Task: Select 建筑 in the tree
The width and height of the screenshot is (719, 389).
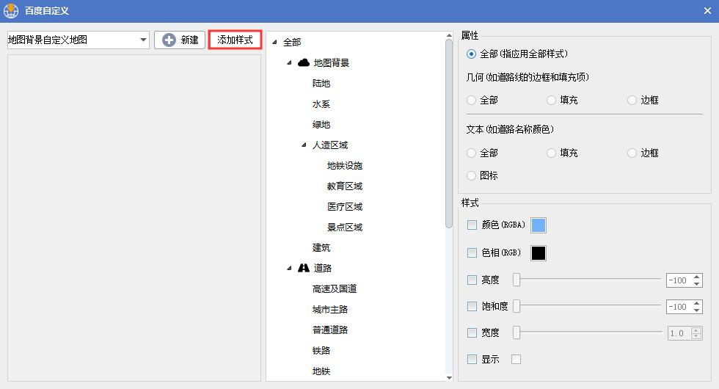Action: pyautogui.click(x=321, y=248)
